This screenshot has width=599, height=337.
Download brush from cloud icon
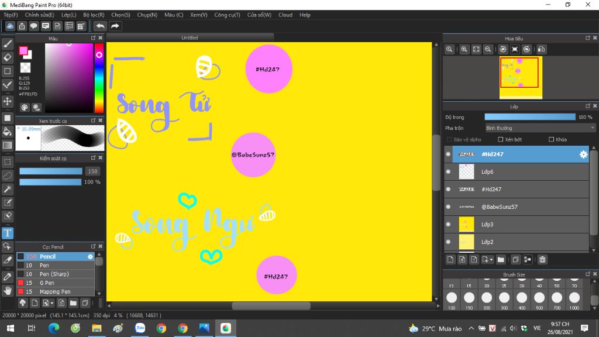23,303
